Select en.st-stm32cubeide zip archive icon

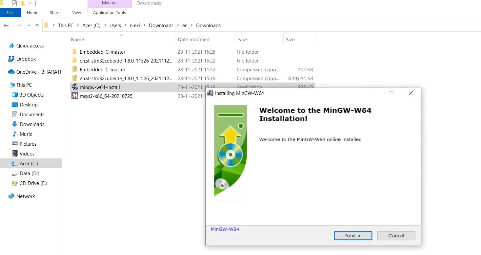coord(74,79)
